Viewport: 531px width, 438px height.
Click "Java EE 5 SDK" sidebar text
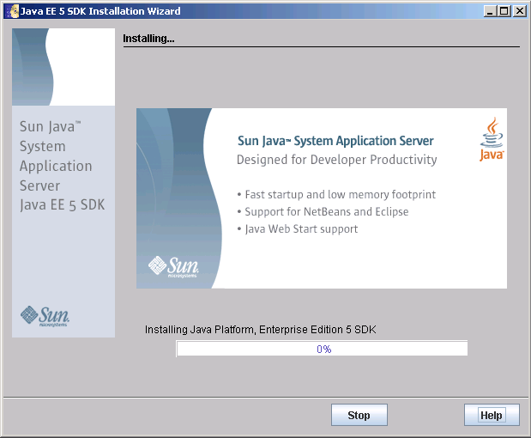point(63,205)
